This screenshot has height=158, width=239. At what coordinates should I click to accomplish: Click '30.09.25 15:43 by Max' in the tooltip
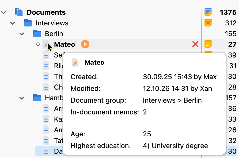click(x=180, y=77)
